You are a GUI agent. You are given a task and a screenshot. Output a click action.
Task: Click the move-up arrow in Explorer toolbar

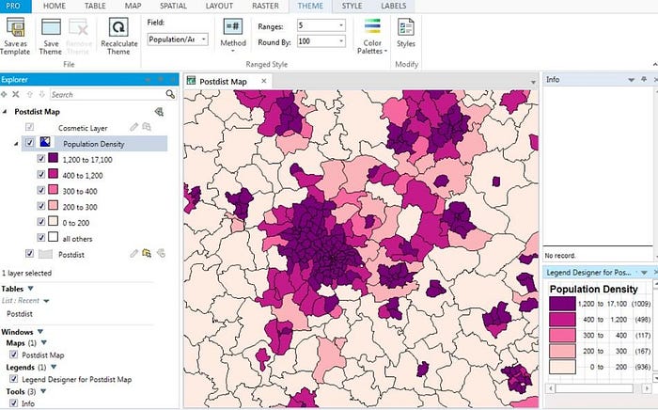[29, 94]
